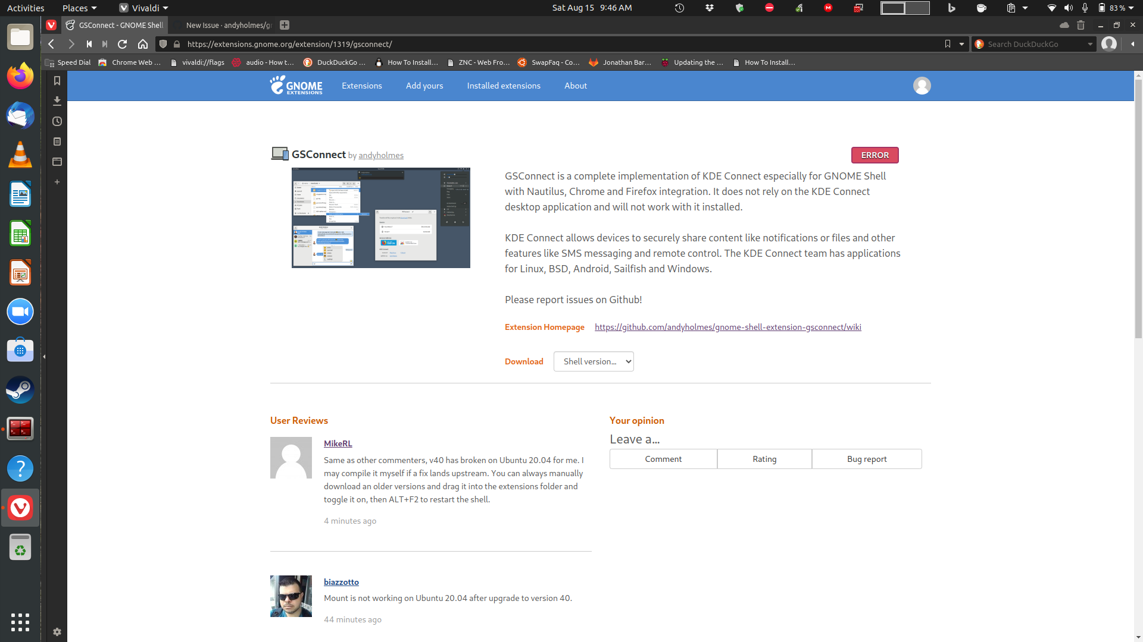Screen dimensions: 1143x642
Task: Open the Window panel in Vivaldi sidebar
Action: 57,161
